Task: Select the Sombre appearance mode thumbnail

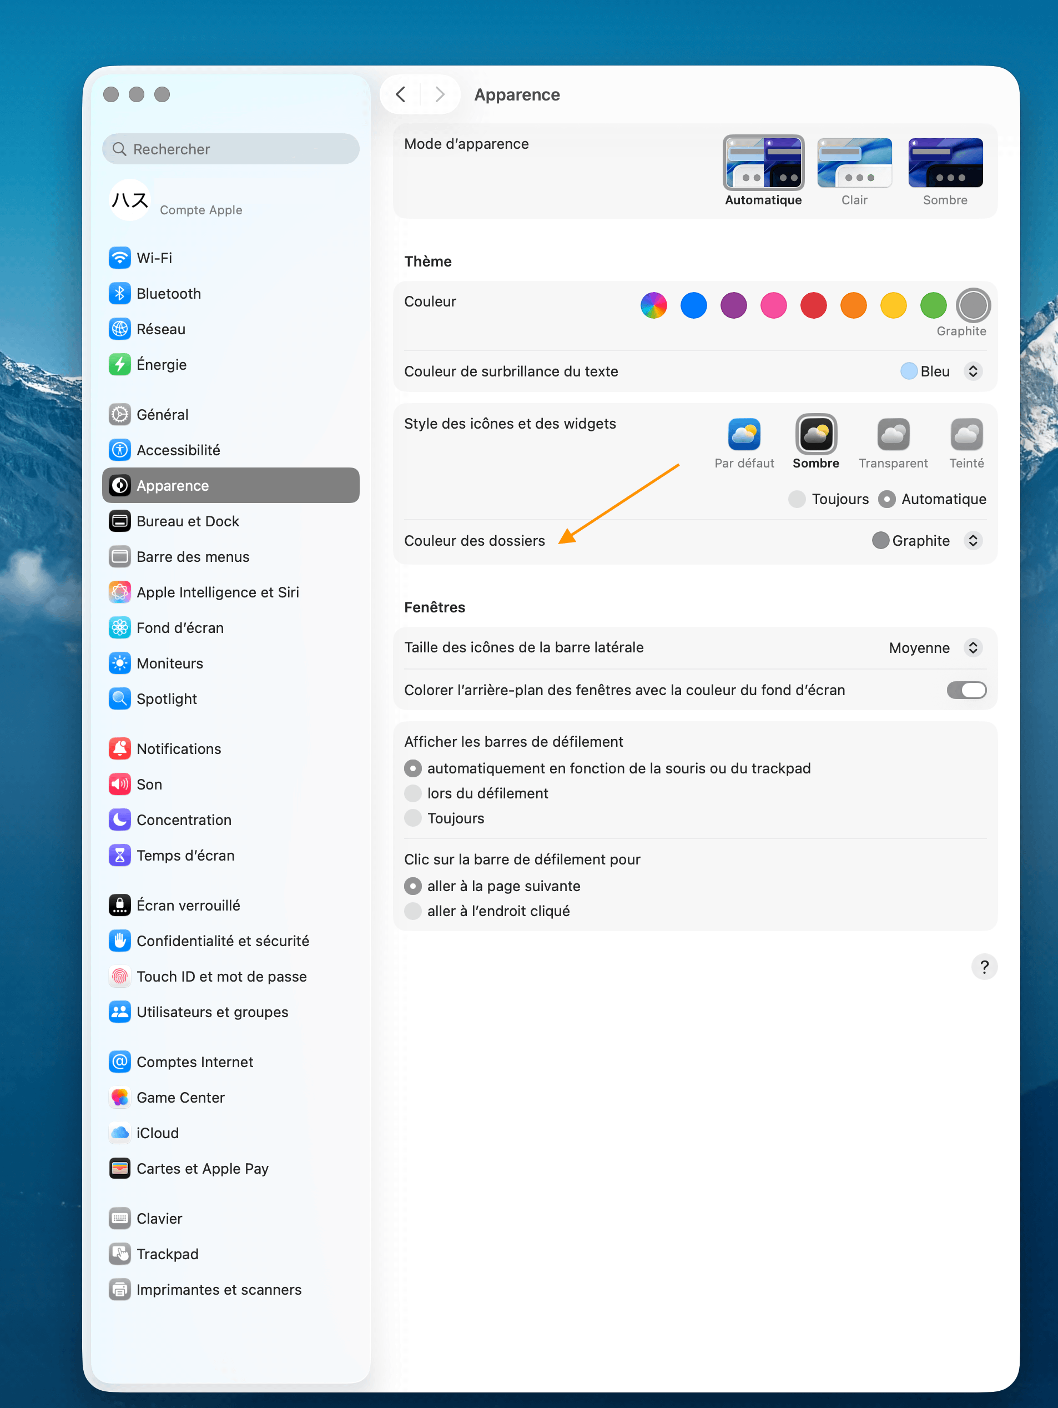Action: click(945, 164)
